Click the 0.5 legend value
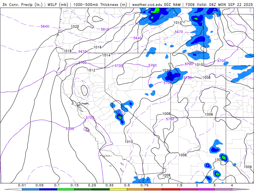This screenshot has height=191, width=254. coord(127,185)
